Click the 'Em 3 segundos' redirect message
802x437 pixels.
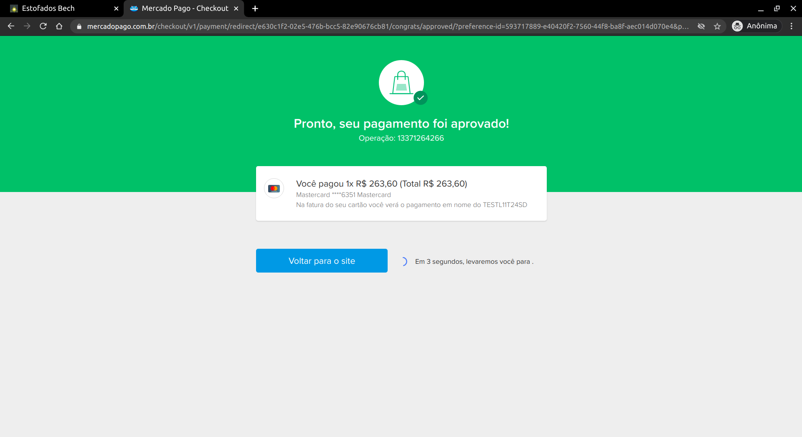click(474, 262)
